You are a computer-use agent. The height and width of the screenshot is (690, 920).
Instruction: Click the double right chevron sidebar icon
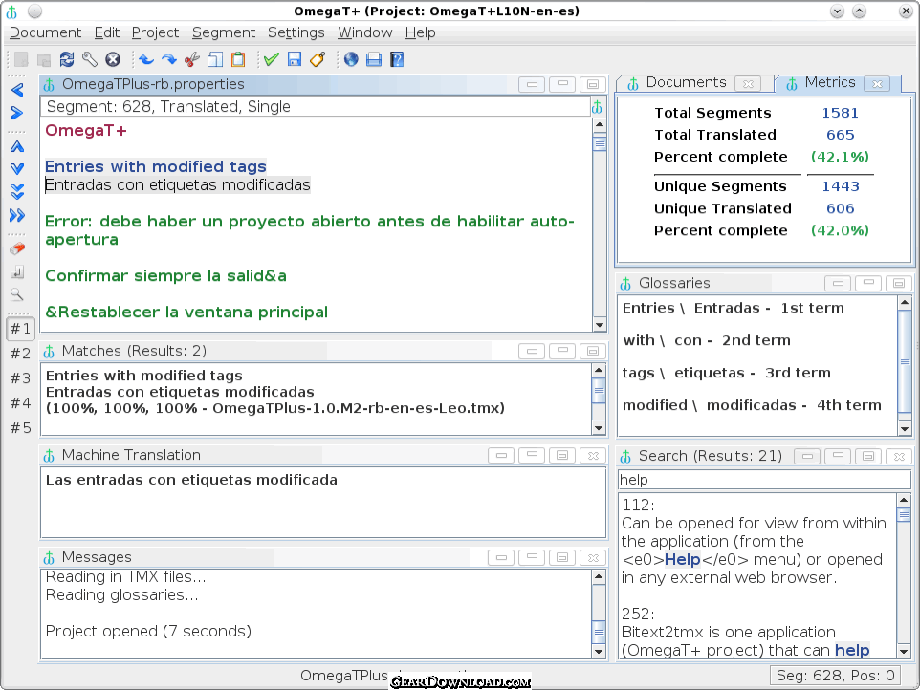(17, 215)
